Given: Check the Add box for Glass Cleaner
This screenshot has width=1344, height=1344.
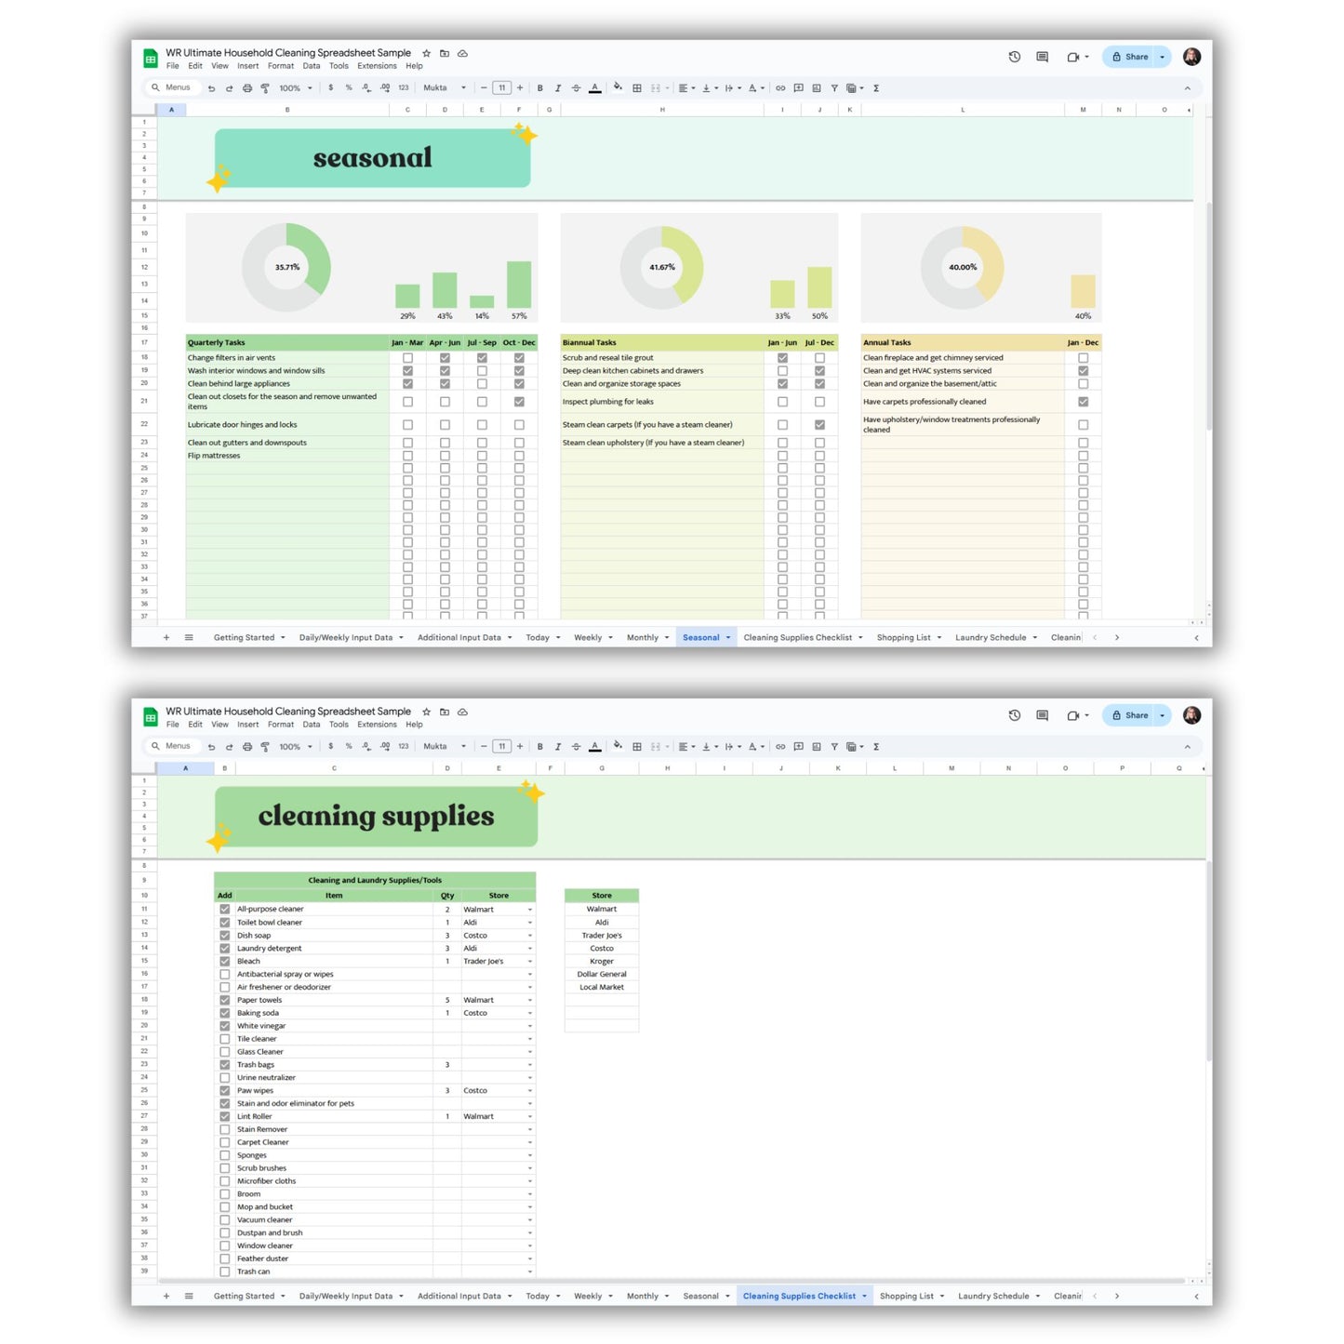Looking at the screenshot, I should (x=225, y=1052).
